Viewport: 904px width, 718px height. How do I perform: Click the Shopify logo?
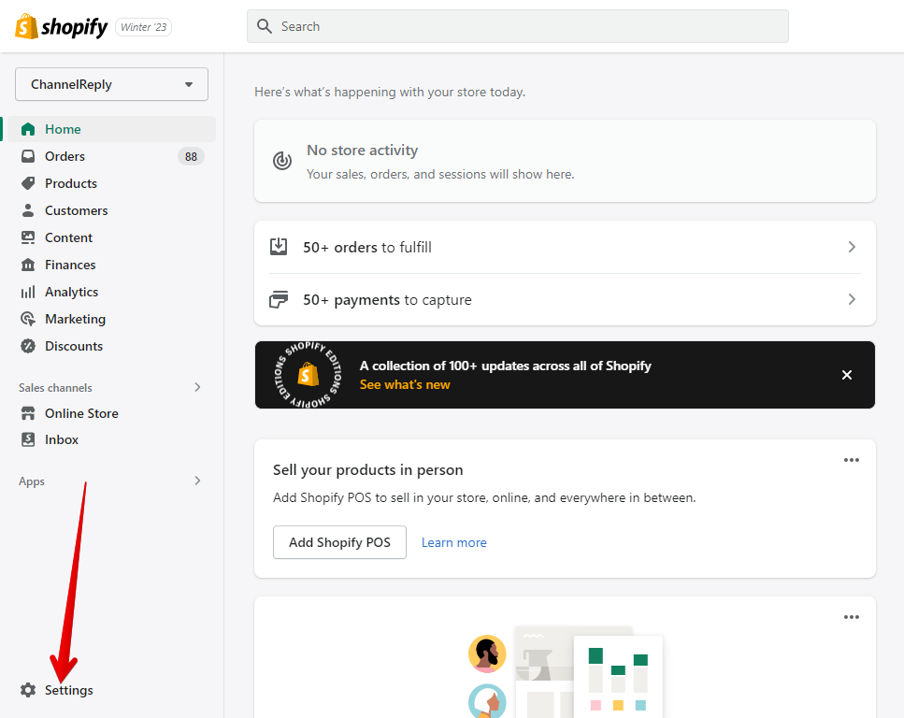click(61, 26)
